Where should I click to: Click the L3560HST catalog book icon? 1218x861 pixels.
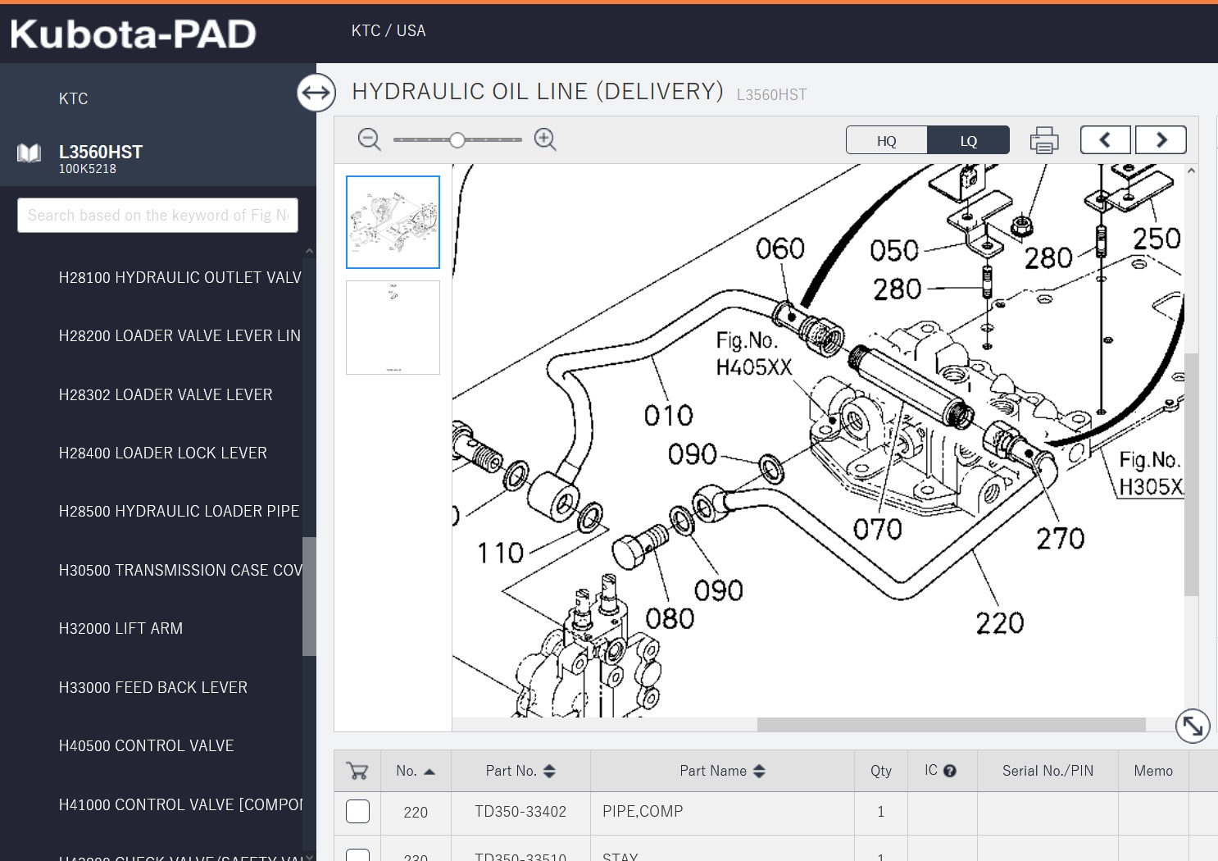click(x=30, y=153)
